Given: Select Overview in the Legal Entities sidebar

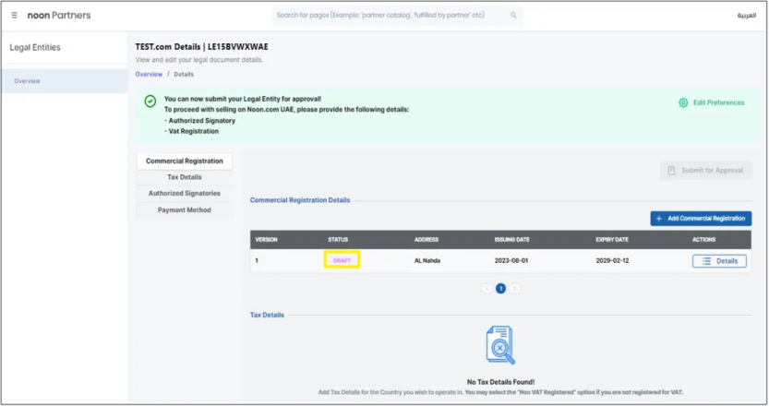Looking at the screenshot, I should pyautogui.click(x=27, y=81).
